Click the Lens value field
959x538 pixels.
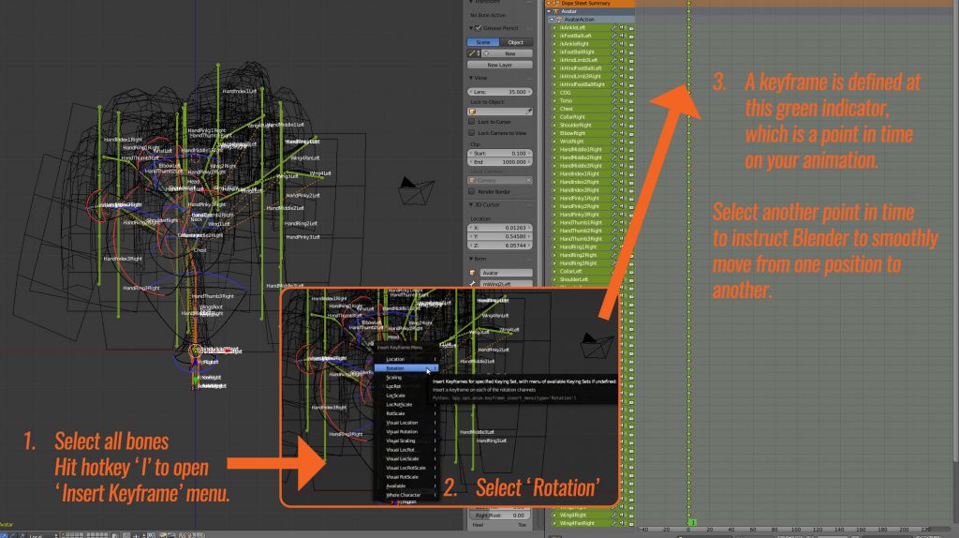[x=500, y=92]
